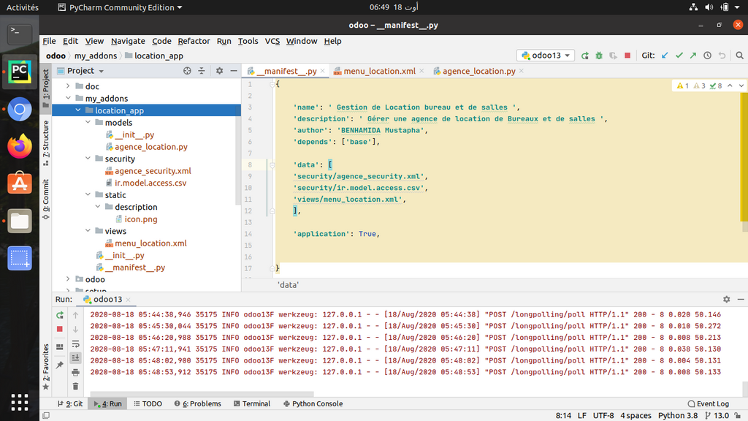Click the locate file target icon in Project panel
The width and height of the screenshot is (748, 421).
(x=187, y=71)
